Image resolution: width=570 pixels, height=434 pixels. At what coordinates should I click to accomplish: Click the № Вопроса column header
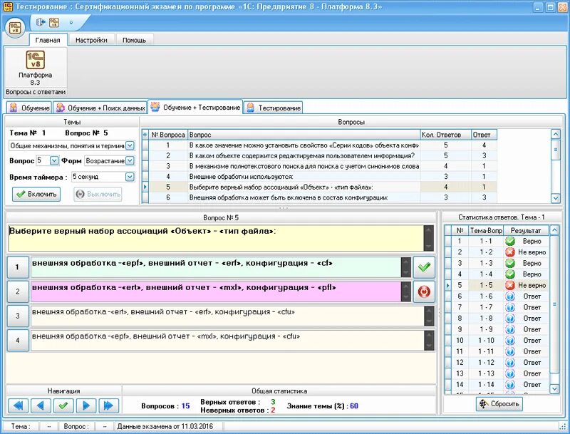(x=168, y=135)
